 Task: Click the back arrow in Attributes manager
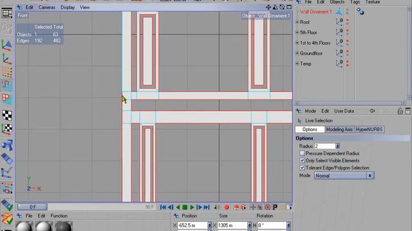[x=372, y=111]
